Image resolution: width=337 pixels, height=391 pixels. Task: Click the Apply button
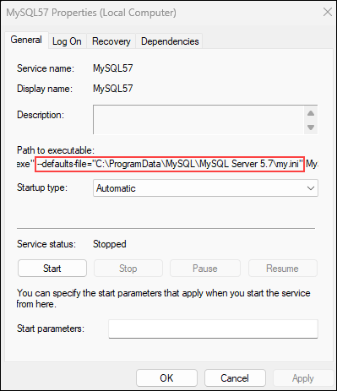coord(303,378)
